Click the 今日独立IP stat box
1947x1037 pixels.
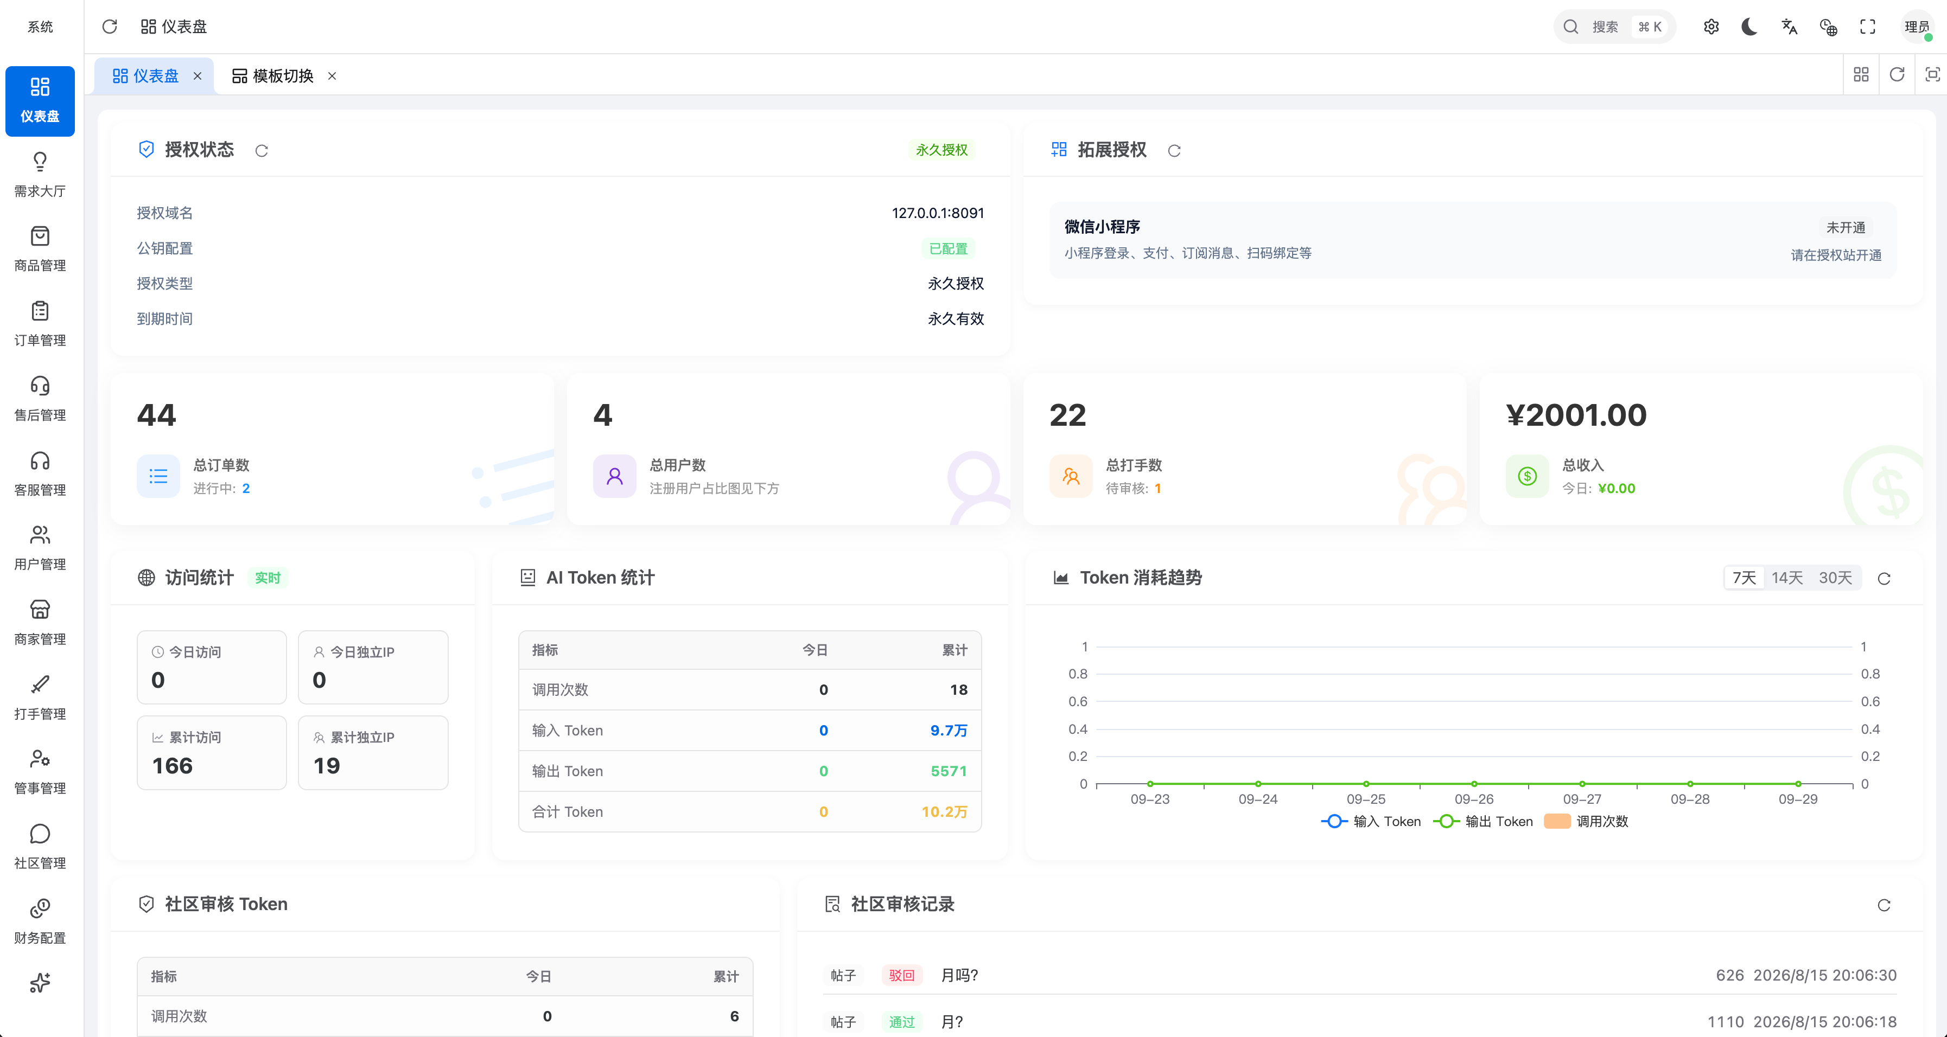[x=373, y=667]
